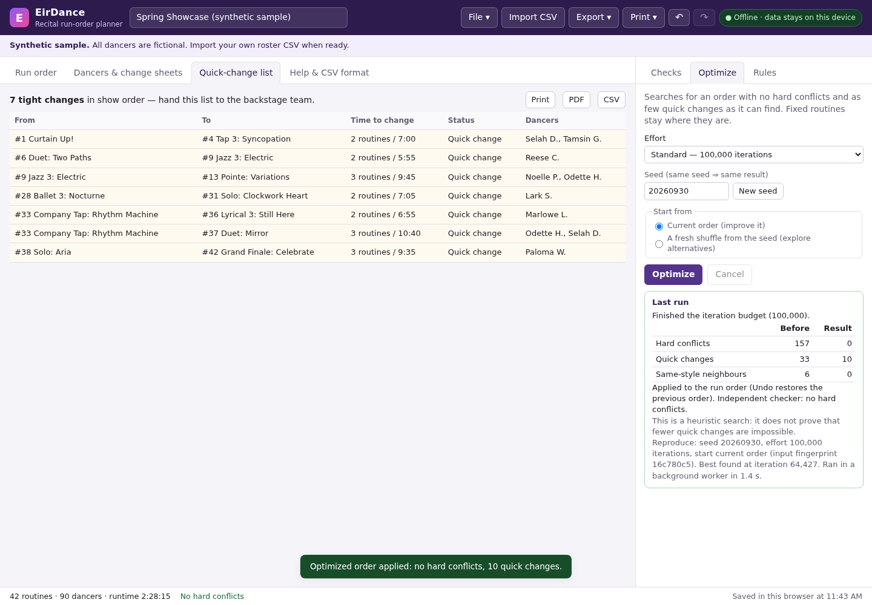The image size is (872, 605).
Task: Run the Optimize search button
Action: point(673,275)
